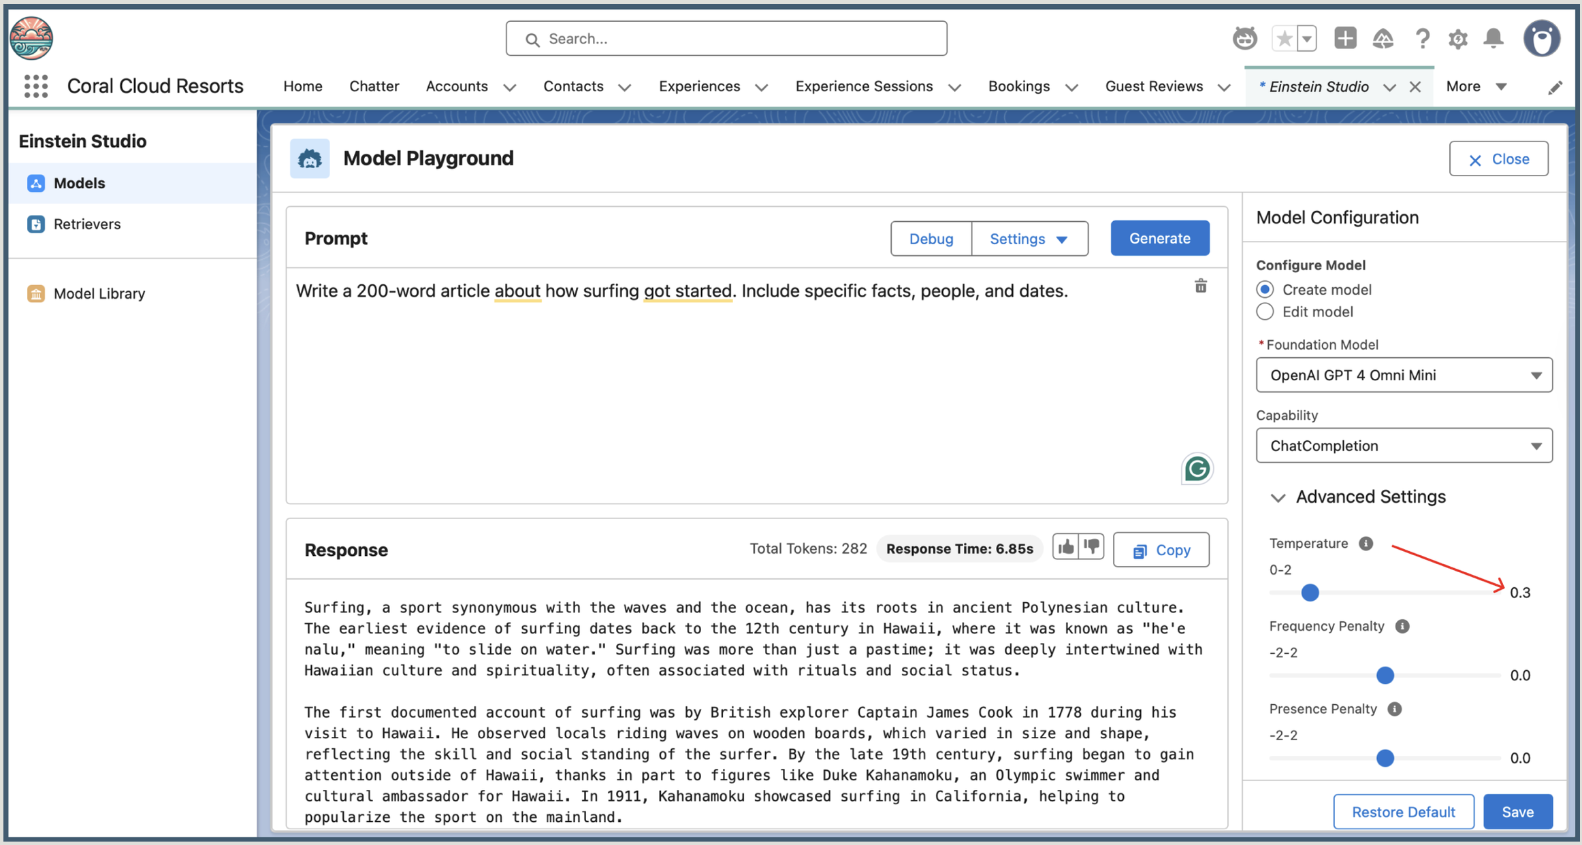Open the Foundation Model dropdown
This screenshot has height=845, width=1582.
(1404, 375)
